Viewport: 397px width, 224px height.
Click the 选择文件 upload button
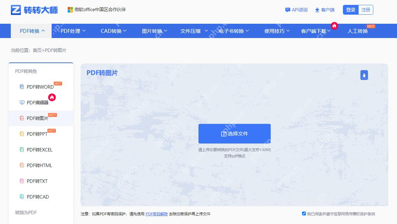click(x=234, y=133)
